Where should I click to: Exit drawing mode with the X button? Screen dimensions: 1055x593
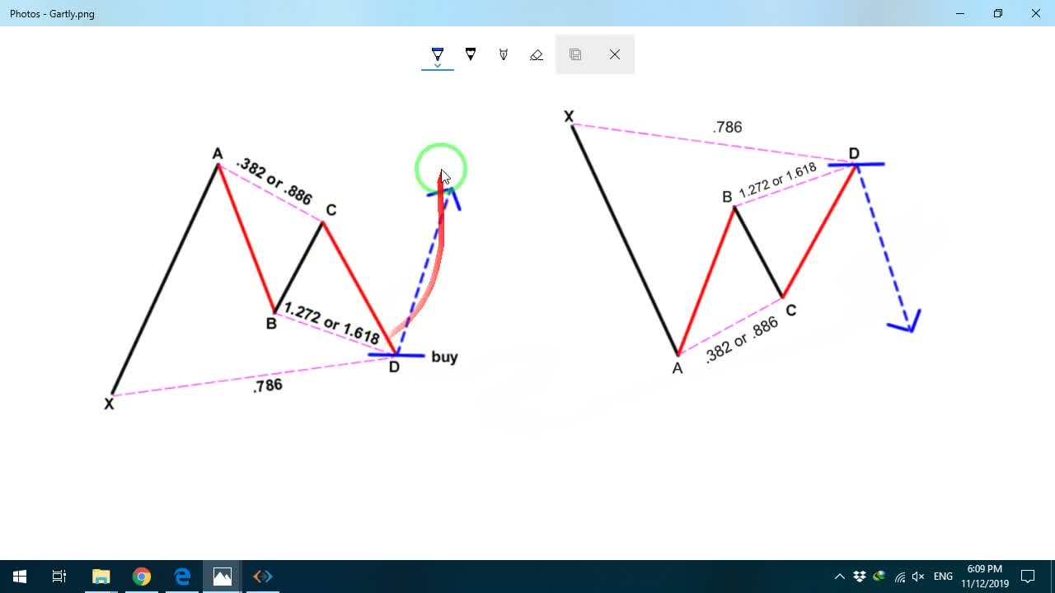[615, 54]
